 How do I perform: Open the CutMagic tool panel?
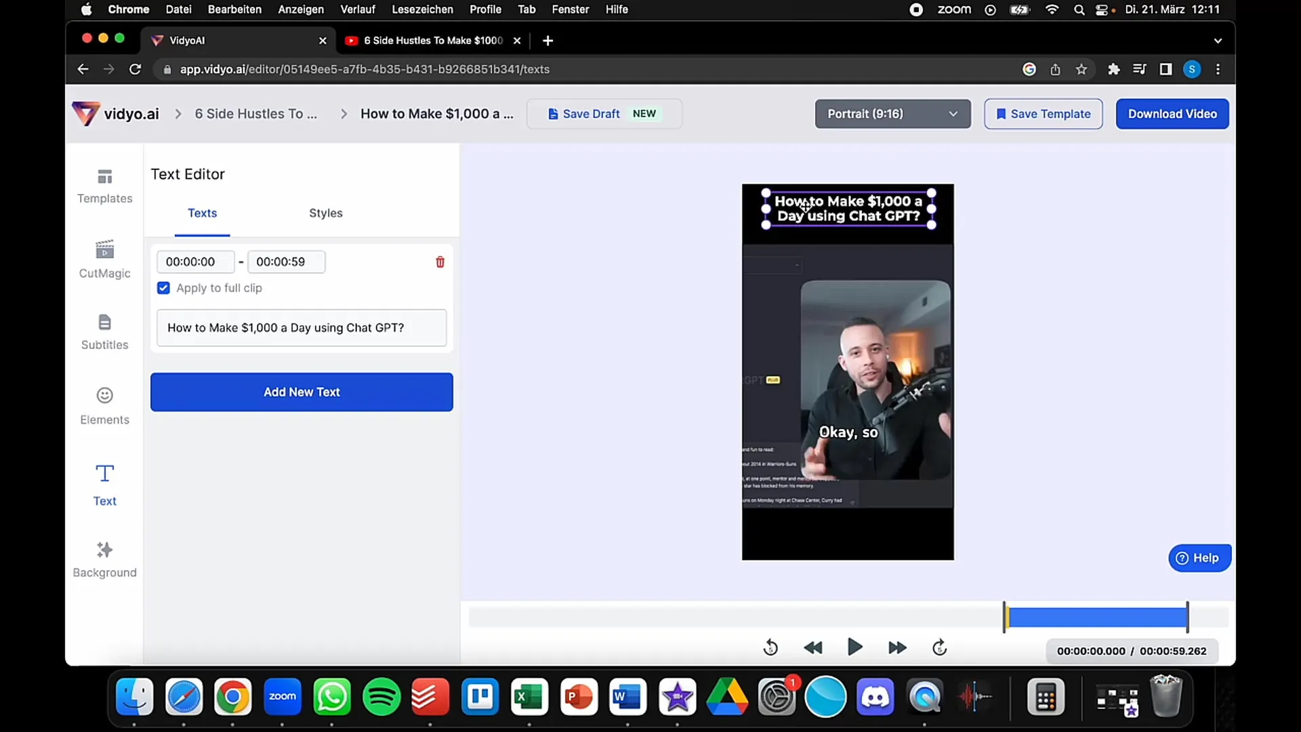[x=106, y=259]
